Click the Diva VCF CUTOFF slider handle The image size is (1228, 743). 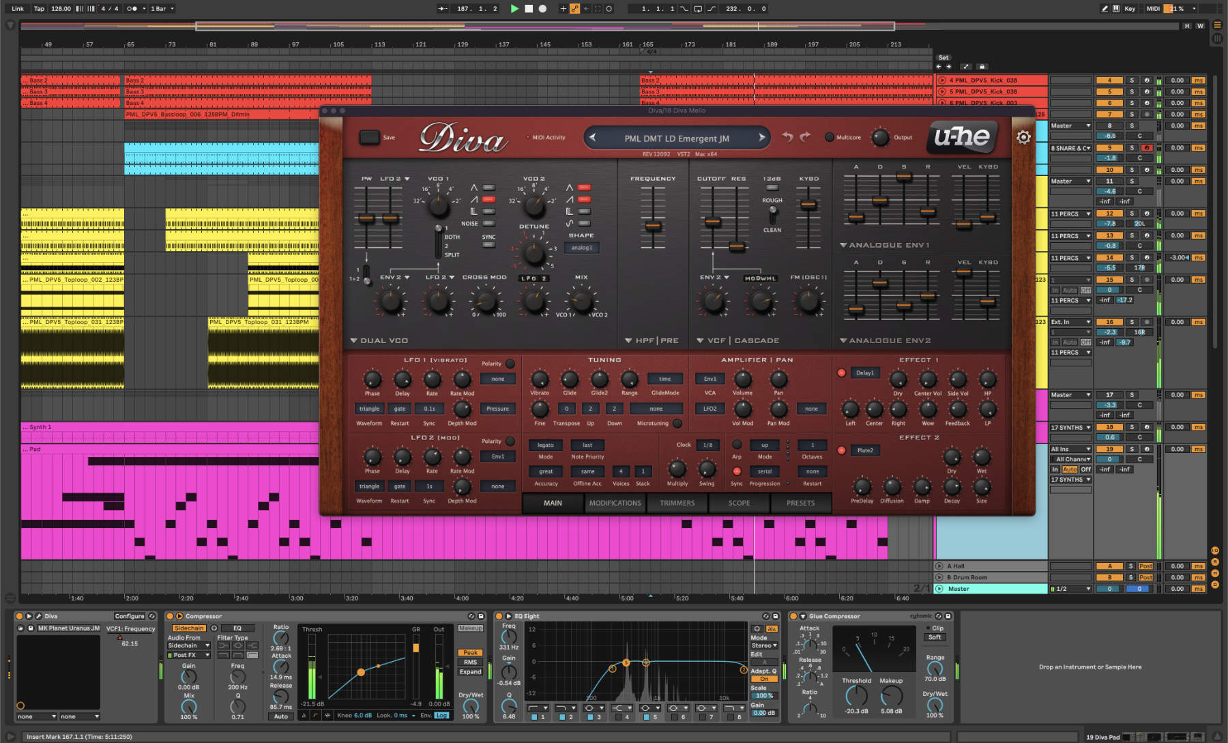click(x=713, y=221)
